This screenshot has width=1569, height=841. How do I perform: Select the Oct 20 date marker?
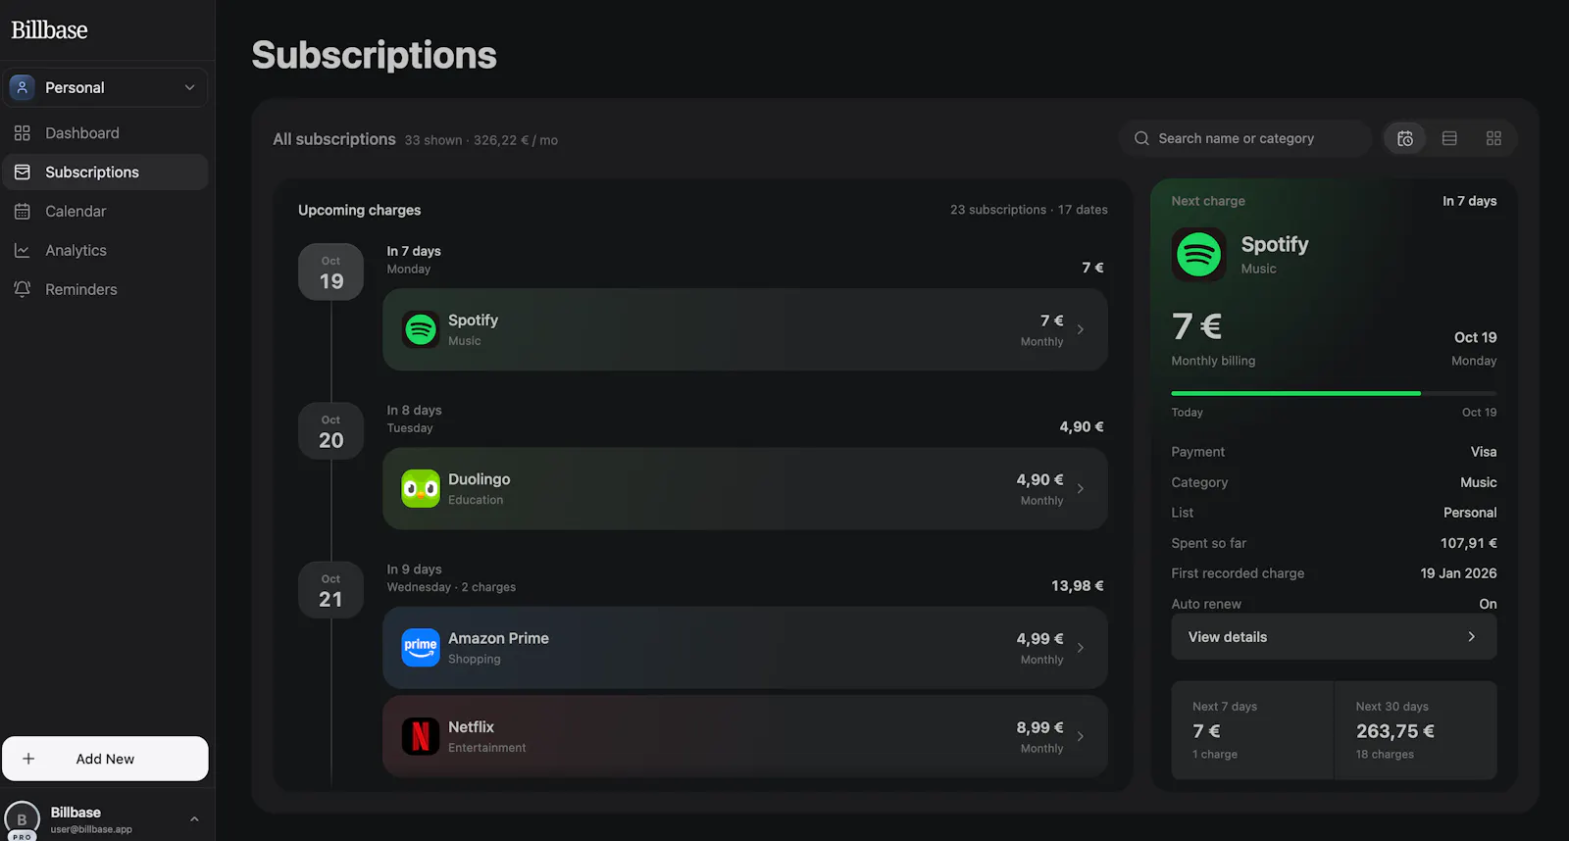[331, 430]
